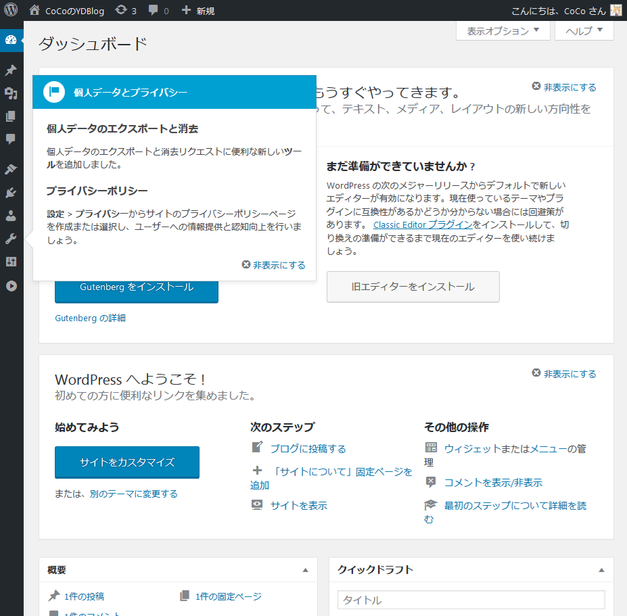This screenshot has width=627, height=616.
Task: Expand the ヘルプ help tab
Action: [584, 31]
